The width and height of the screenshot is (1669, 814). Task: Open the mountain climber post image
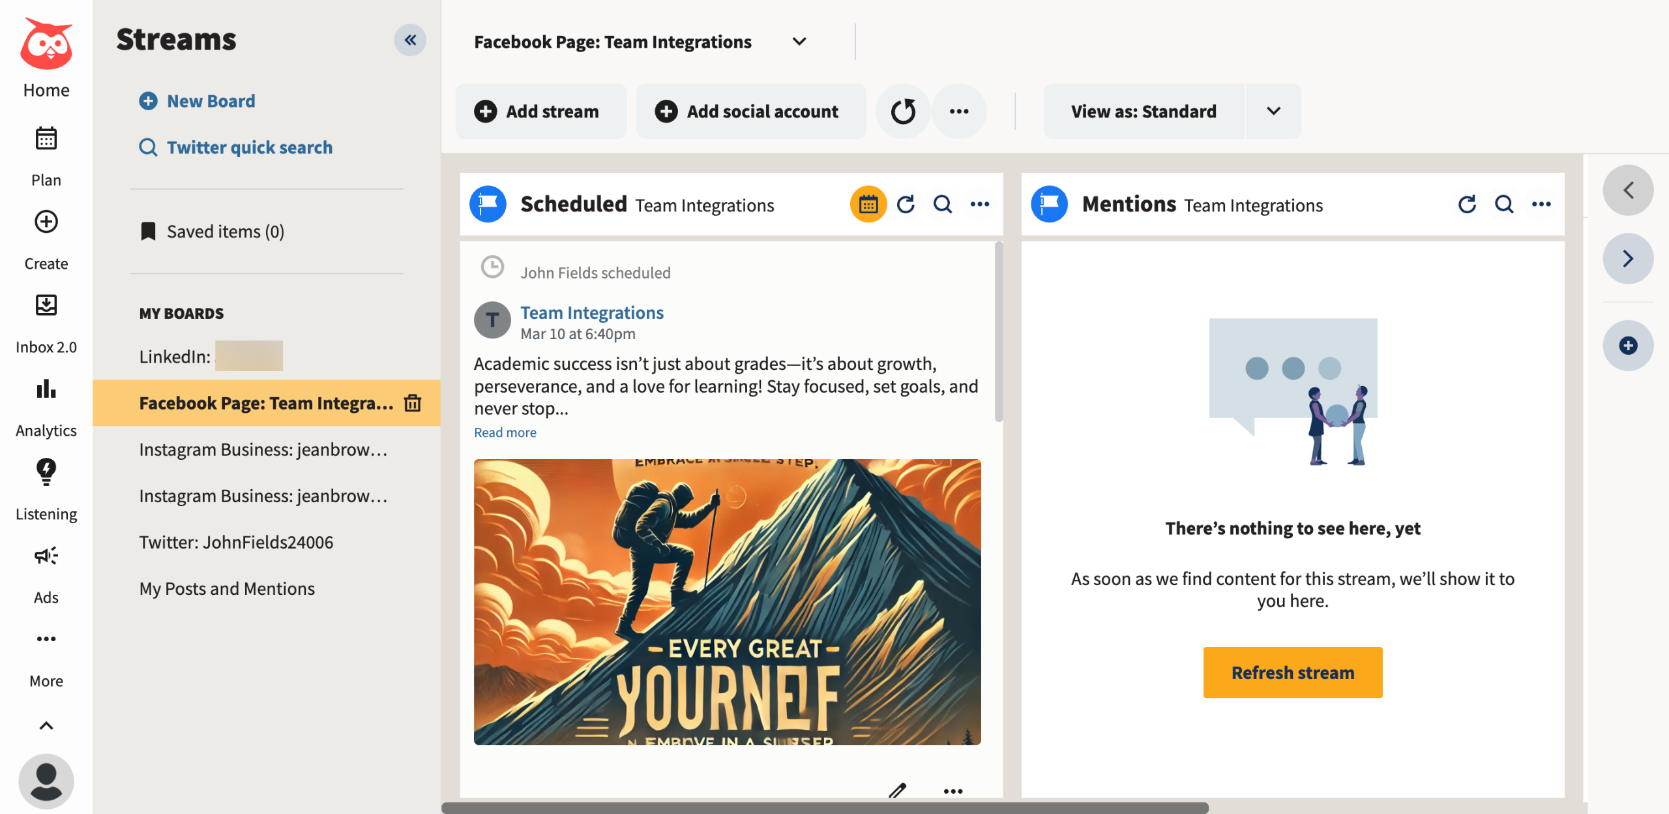(727, 601)
